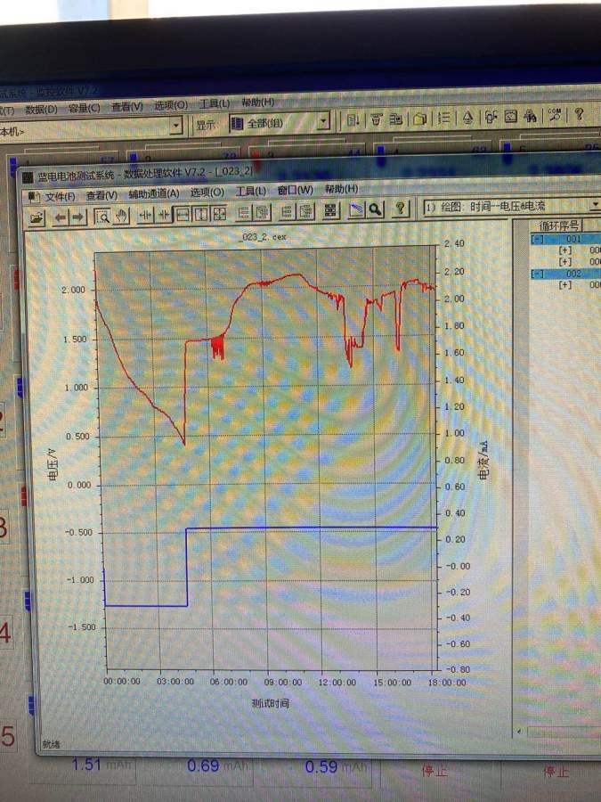
Task: Open the 辅助通道(A) menu
Action: pos(153,193)
